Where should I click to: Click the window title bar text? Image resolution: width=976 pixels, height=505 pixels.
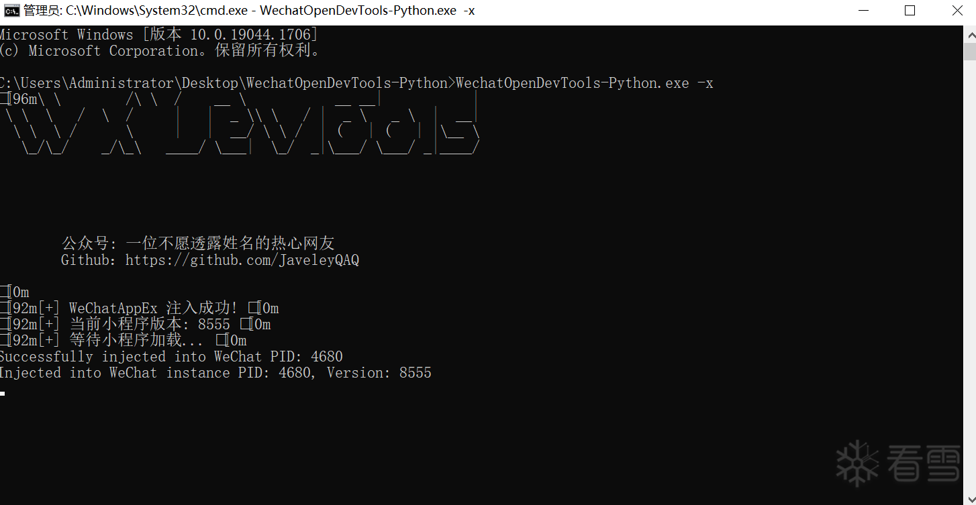[x=248, y=10]
